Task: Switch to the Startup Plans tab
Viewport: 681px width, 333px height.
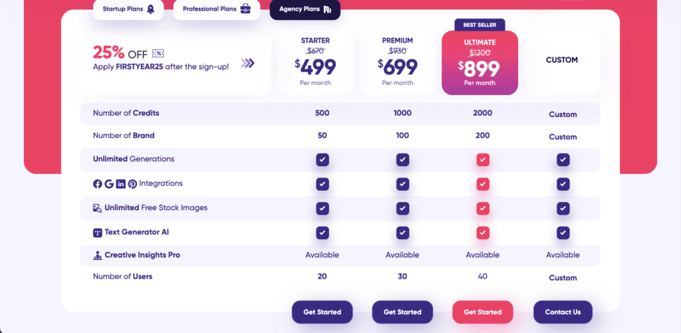Action: pos(128,9)
